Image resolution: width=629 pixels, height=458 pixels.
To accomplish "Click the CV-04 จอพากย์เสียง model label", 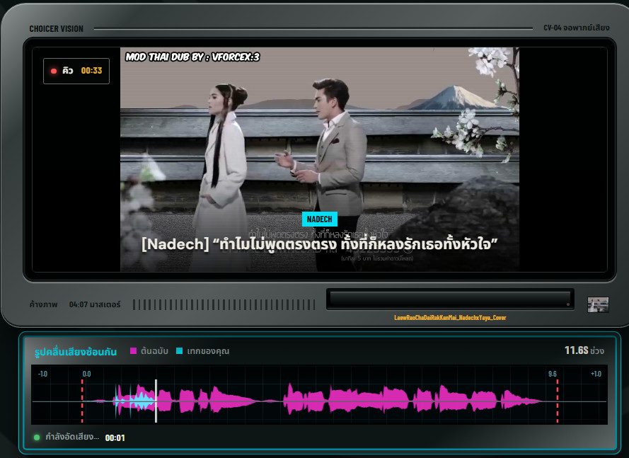I will coord(577,28).
